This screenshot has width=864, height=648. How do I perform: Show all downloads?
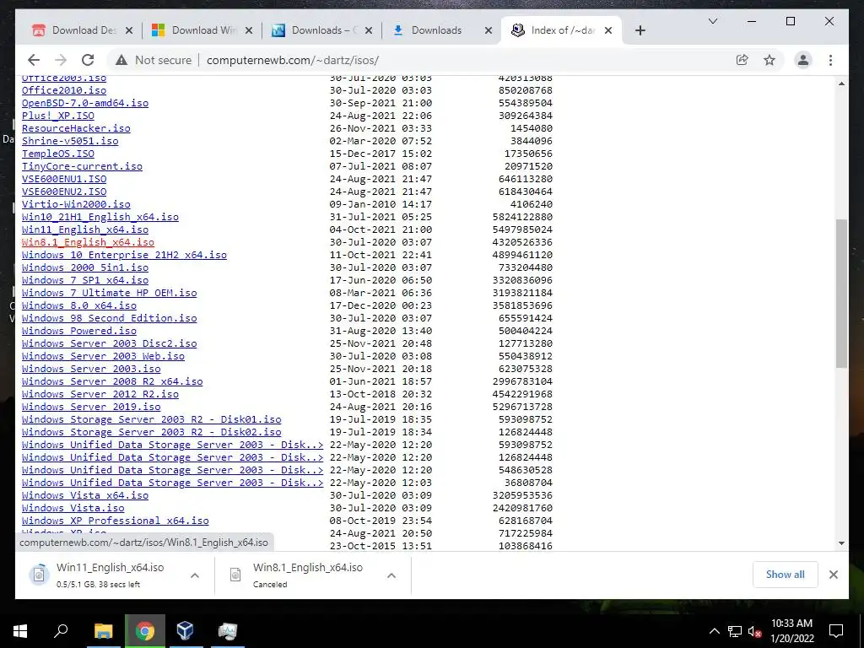coord(785,575)
